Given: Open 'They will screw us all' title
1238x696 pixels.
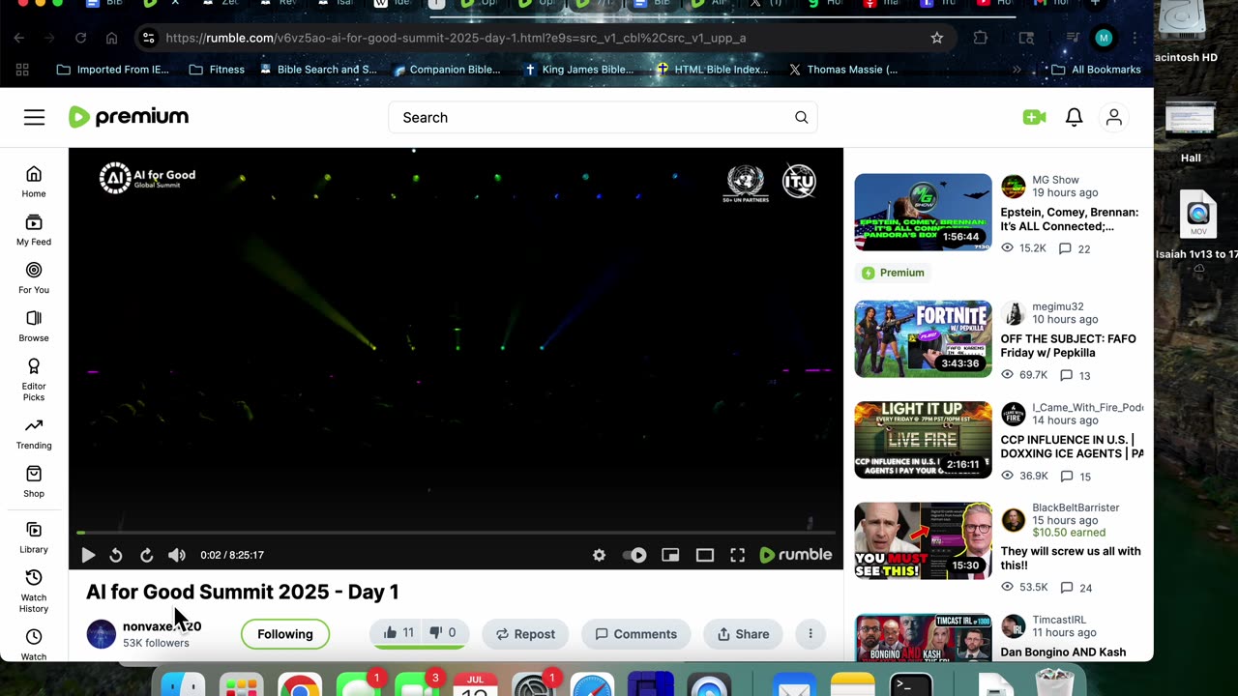Looking at the screenshot, I should click(1071, 558).
